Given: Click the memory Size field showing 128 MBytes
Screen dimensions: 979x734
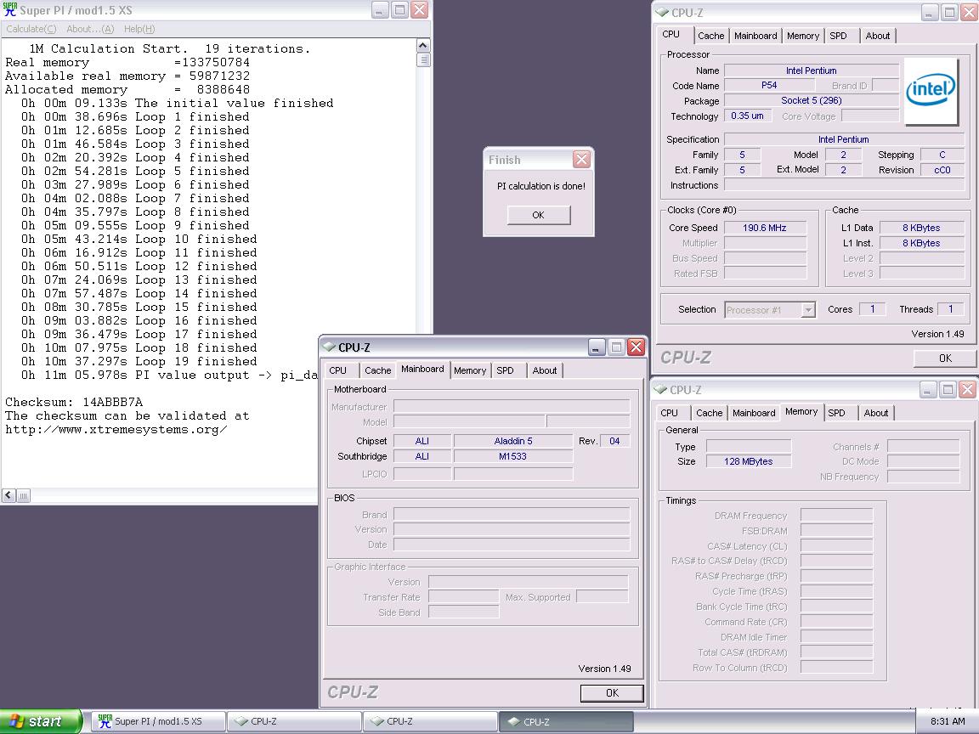Looking at the screenshot, I should point(749,461).
